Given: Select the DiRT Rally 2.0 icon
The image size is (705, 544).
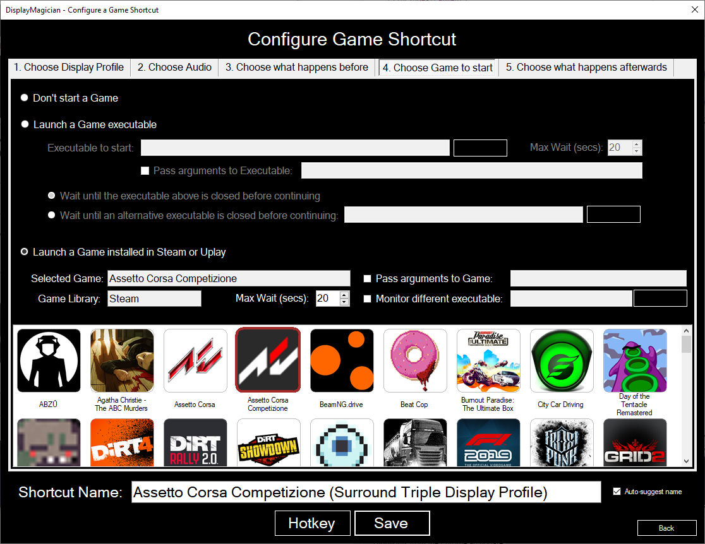Looking at the screenshot, I should coord(195,442).
